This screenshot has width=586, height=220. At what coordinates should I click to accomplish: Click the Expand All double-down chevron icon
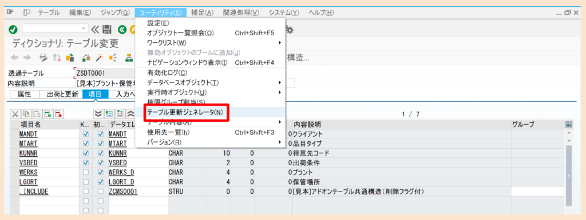tap(98, 113)
